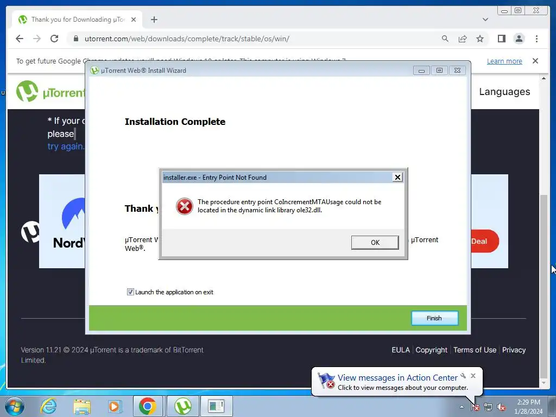Click the installer window taskbar button
The image size is (556, 417).
pos(216,406)
